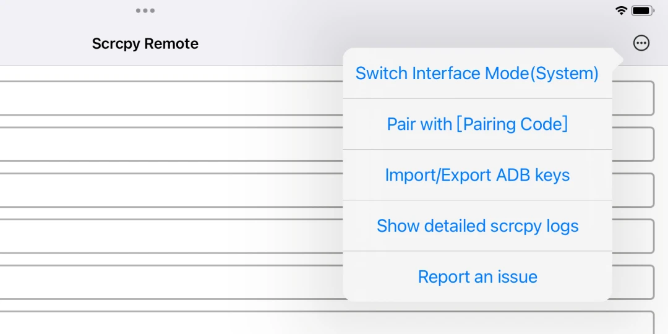The height and width of the screenshot is (334, 668).
Task: Tap the three-dot multitasking control
Action: pyautogui.click(x=145, y=11)
